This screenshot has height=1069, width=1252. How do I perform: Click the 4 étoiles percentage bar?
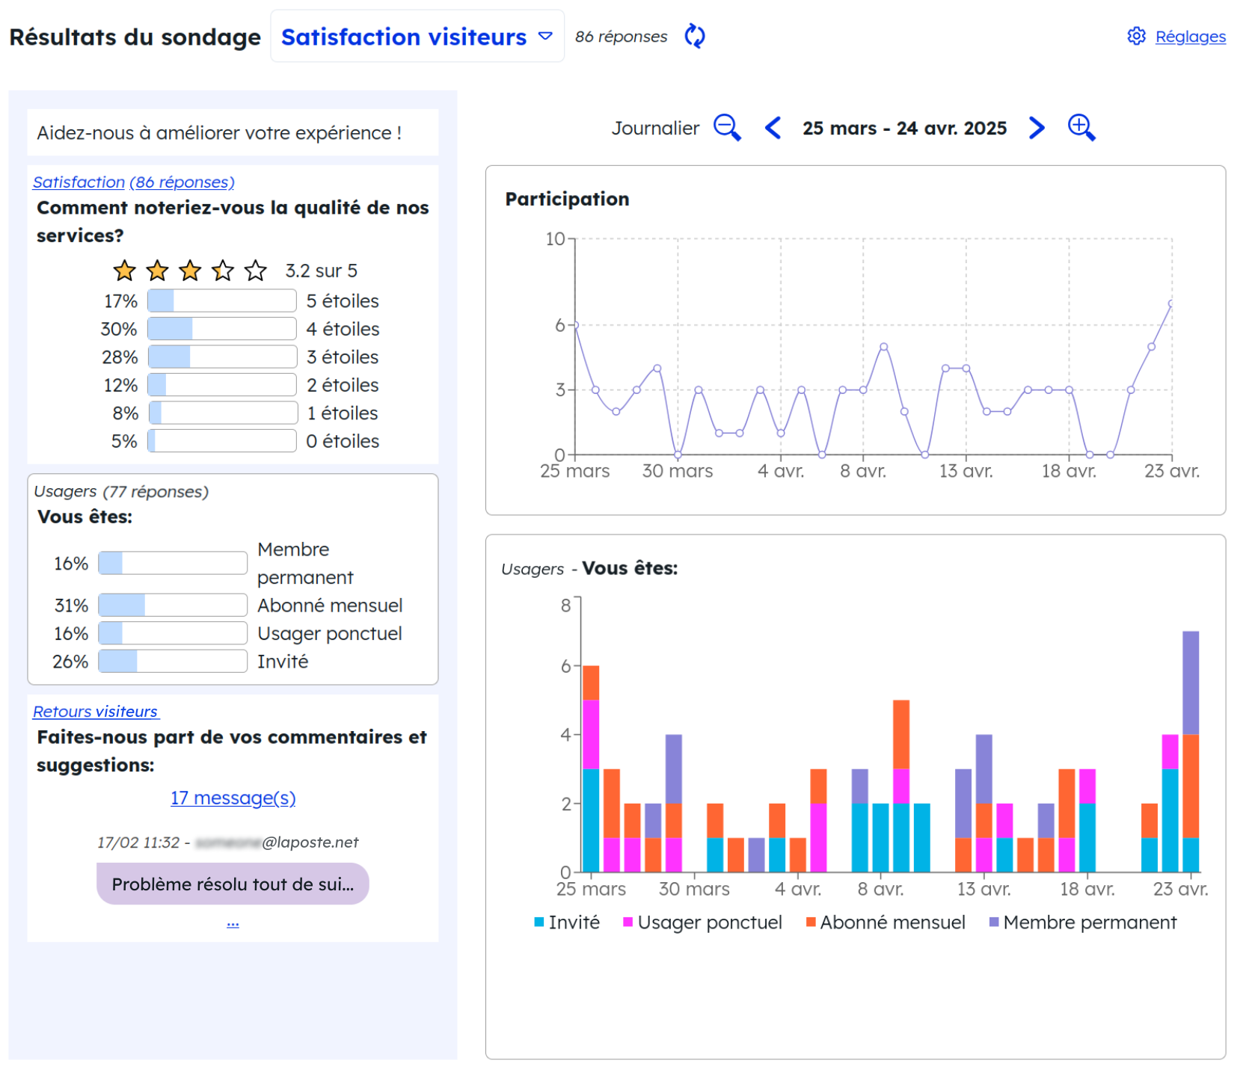[222, 329]
